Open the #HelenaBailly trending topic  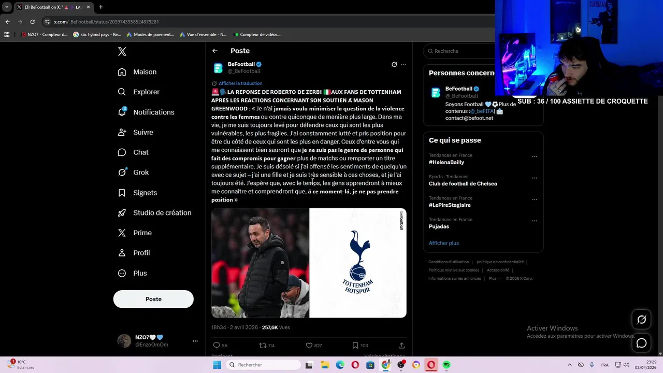[x=446, y=162]
